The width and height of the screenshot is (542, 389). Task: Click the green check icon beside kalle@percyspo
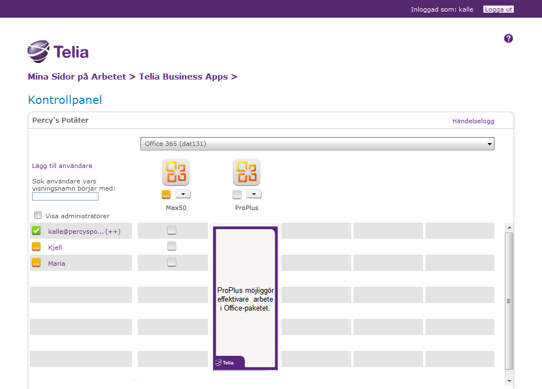(37, 231)
